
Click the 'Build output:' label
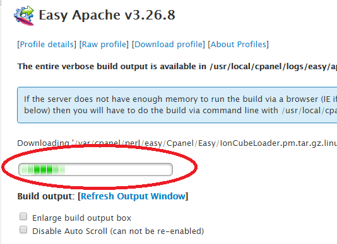pos(46,196)
